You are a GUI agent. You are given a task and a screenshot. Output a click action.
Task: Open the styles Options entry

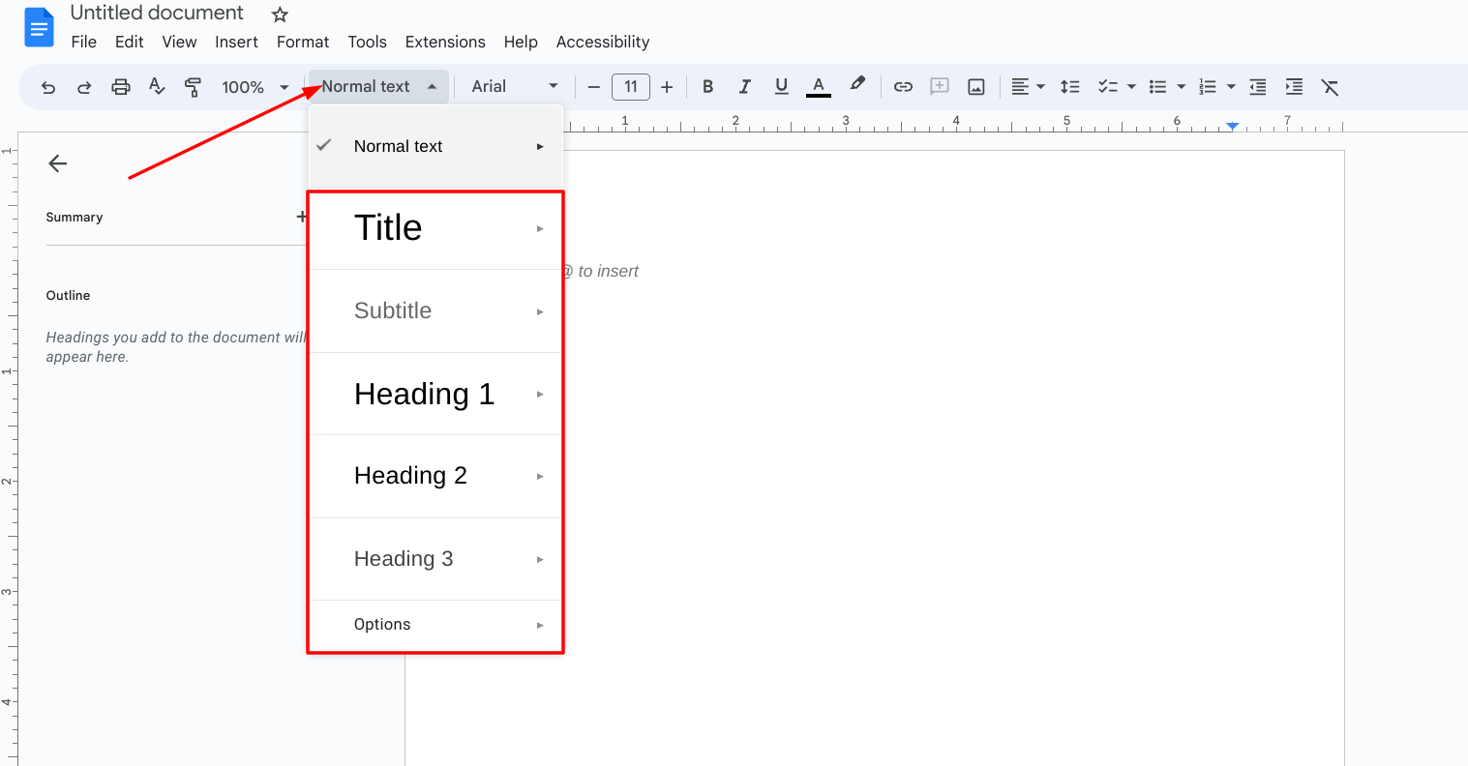[435, 625]
